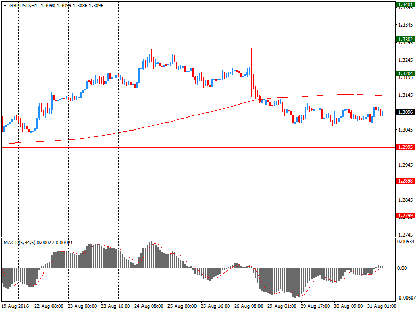Select the GBPUSD,H1 chart title text
This screenshot has height=312, width=416.
pos(23,6)
